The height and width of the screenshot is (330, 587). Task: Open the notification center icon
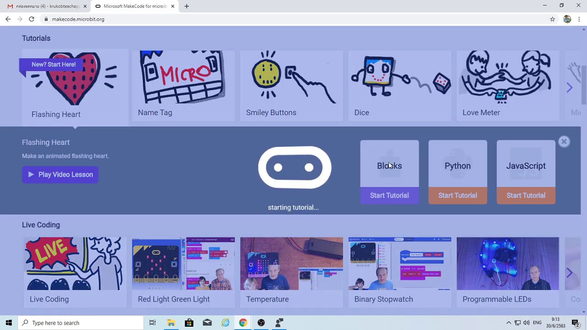click(x=576, y=323)
